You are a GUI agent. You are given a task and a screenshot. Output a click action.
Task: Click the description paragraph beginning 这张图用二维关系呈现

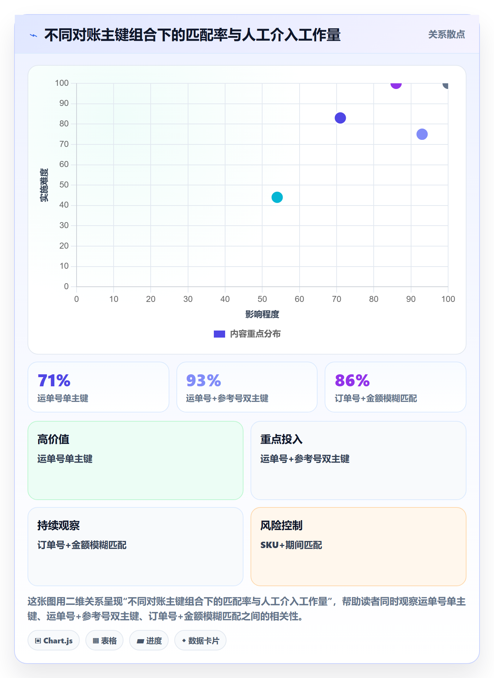click(x=247, y=609)
